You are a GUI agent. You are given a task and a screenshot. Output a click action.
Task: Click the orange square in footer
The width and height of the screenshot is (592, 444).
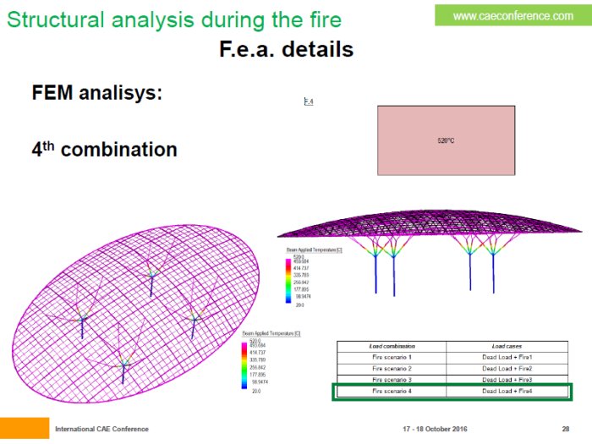(25, 428)
